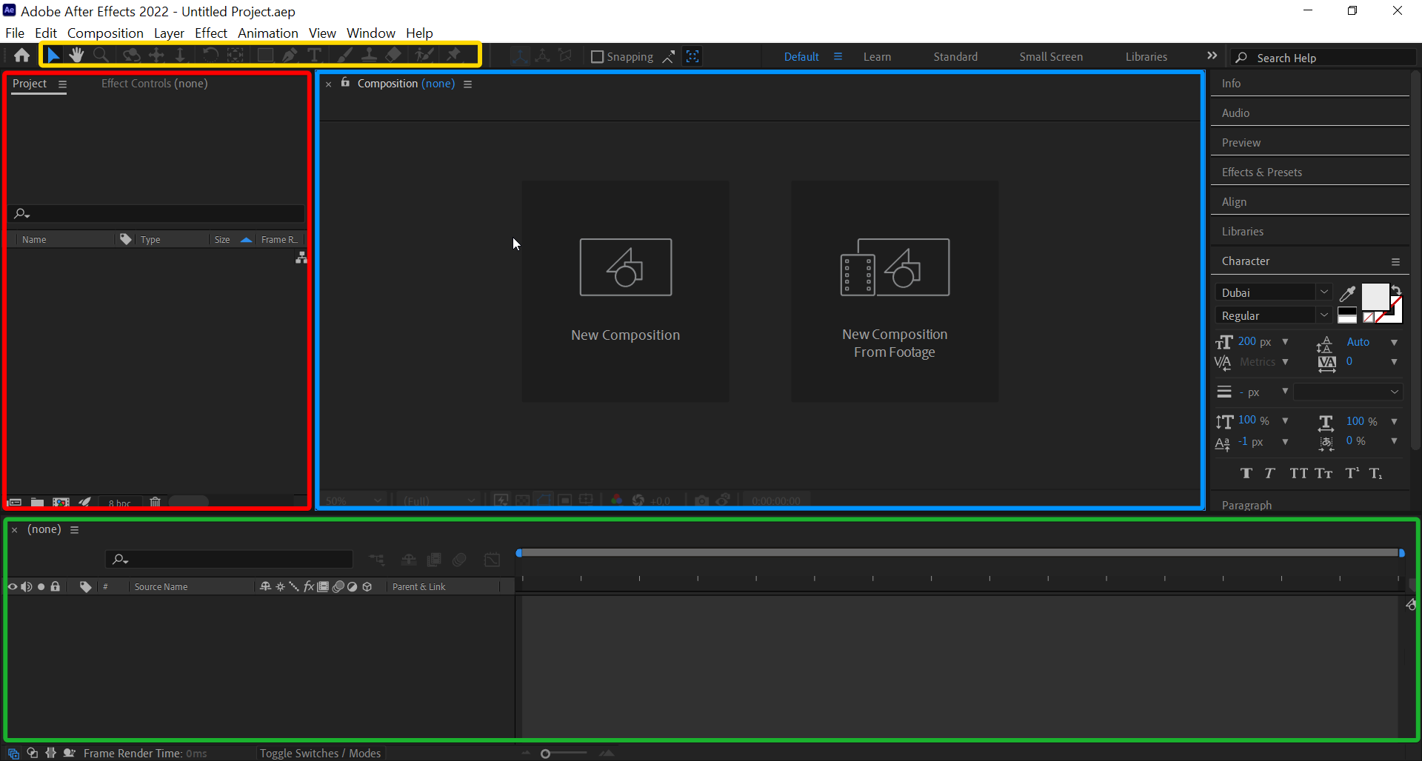Click the Home icon in the toolbar

(x=21, y=56)
